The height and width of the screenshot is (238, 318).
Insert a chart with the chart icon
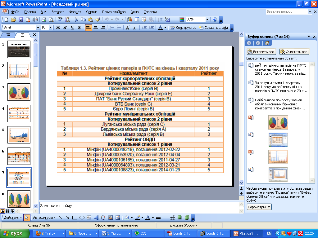pyautogui.click(x=129, y=20)
